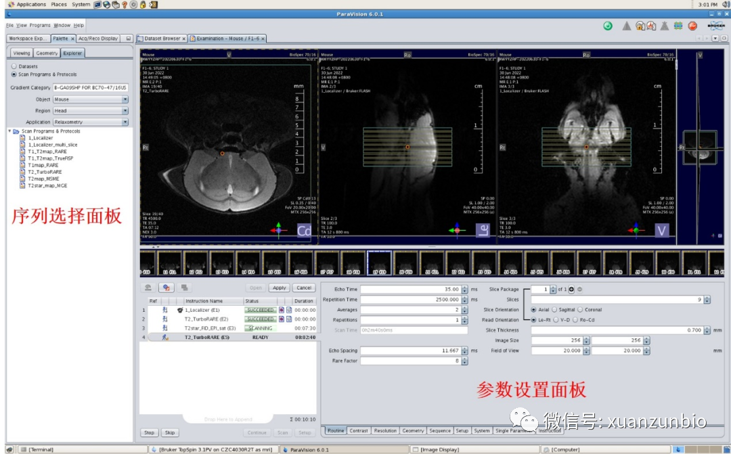Switch to Bruker TopSpin in the taskbar
This screenshot has width=731, height=454.
pyautogui.click(x=215, y=450)
